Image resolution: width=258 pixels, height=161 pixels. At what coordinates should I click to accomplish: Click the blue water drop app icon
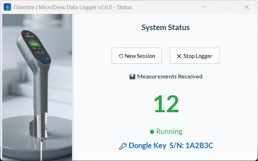(7, 7)
